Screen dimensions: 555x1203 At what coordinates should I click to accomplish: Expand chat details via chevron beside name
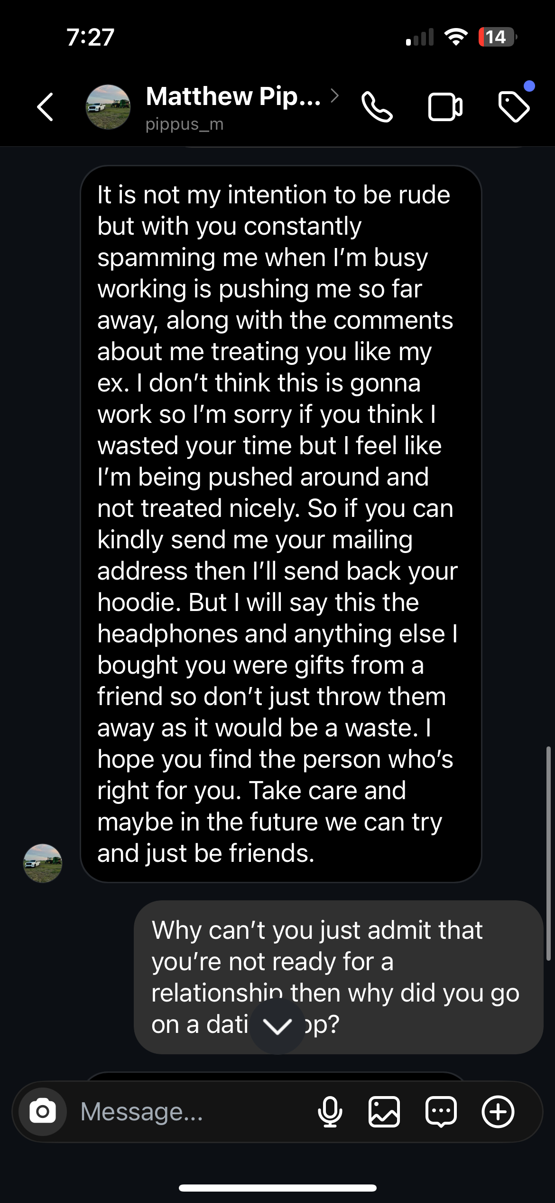click(x=335, y=95)
